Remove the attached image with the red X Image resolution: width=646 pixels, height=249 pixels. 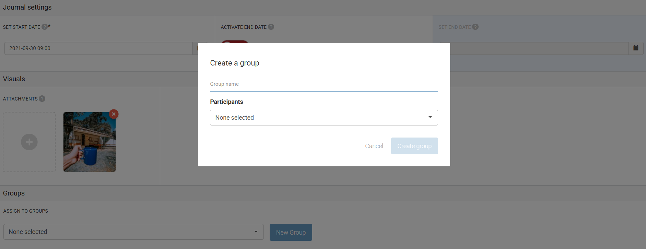coord(114,114)
